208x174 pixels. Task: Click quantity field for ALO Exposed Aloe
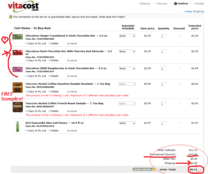click(x=164, y=123)
